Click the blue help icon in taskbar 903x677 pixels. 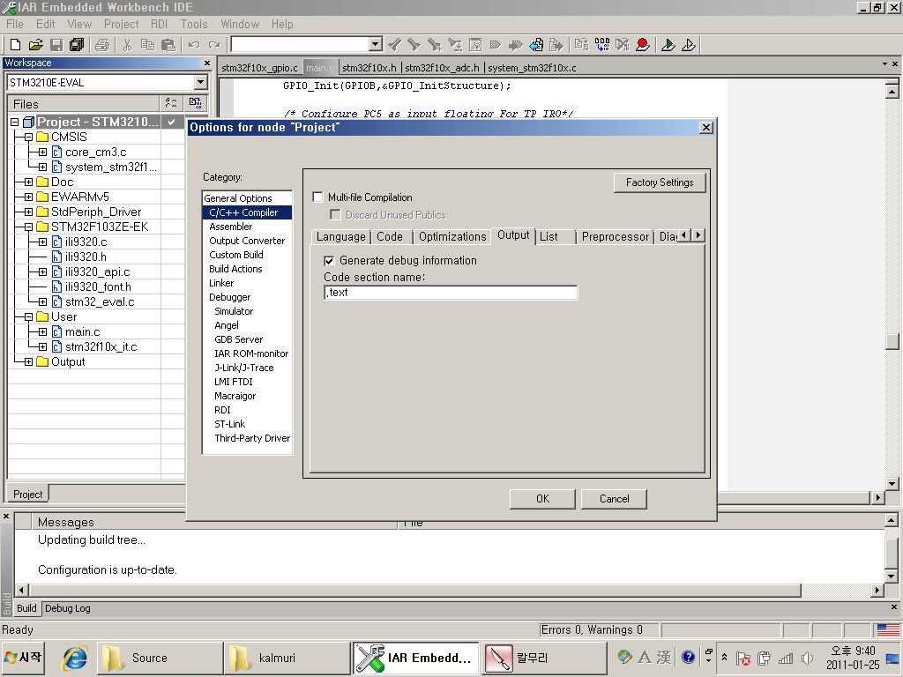[688, 657]
